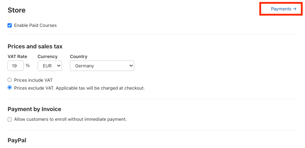Click the Store page heading
The image size is (305, 148).
pyautogui.click(x=16, y=10)
